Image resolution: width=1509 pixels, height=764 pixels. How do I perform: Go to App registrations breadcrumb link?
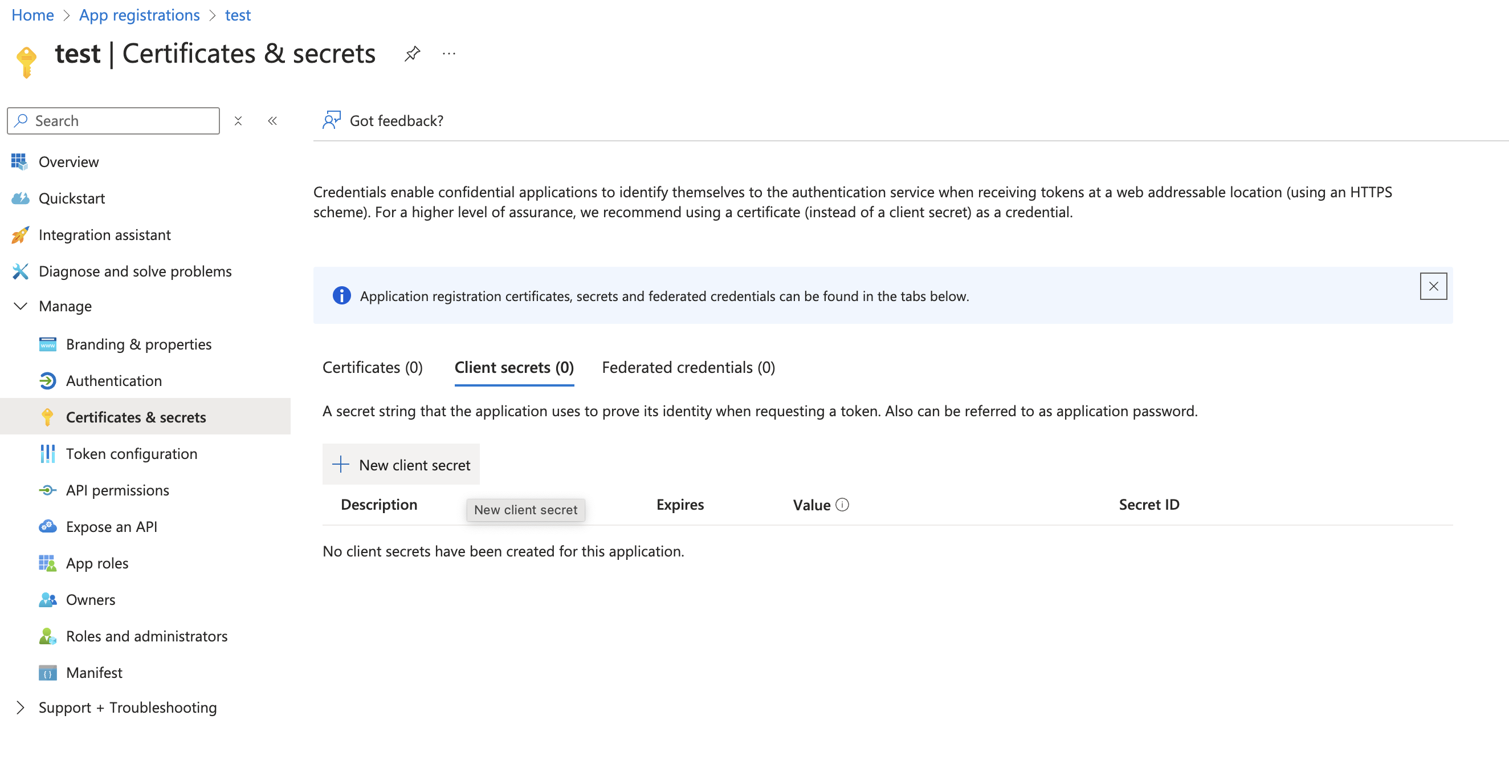point(140,15)
